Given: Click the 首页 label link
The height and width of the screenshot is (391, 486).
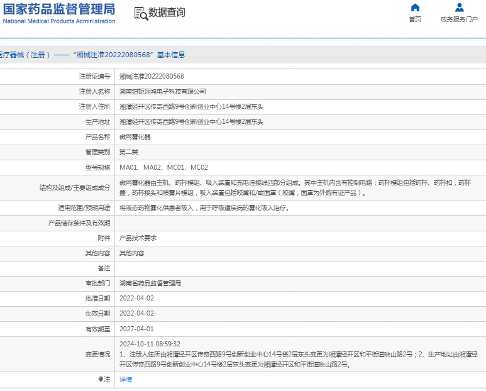Looking at the screenshot, I should coord(415,19).
